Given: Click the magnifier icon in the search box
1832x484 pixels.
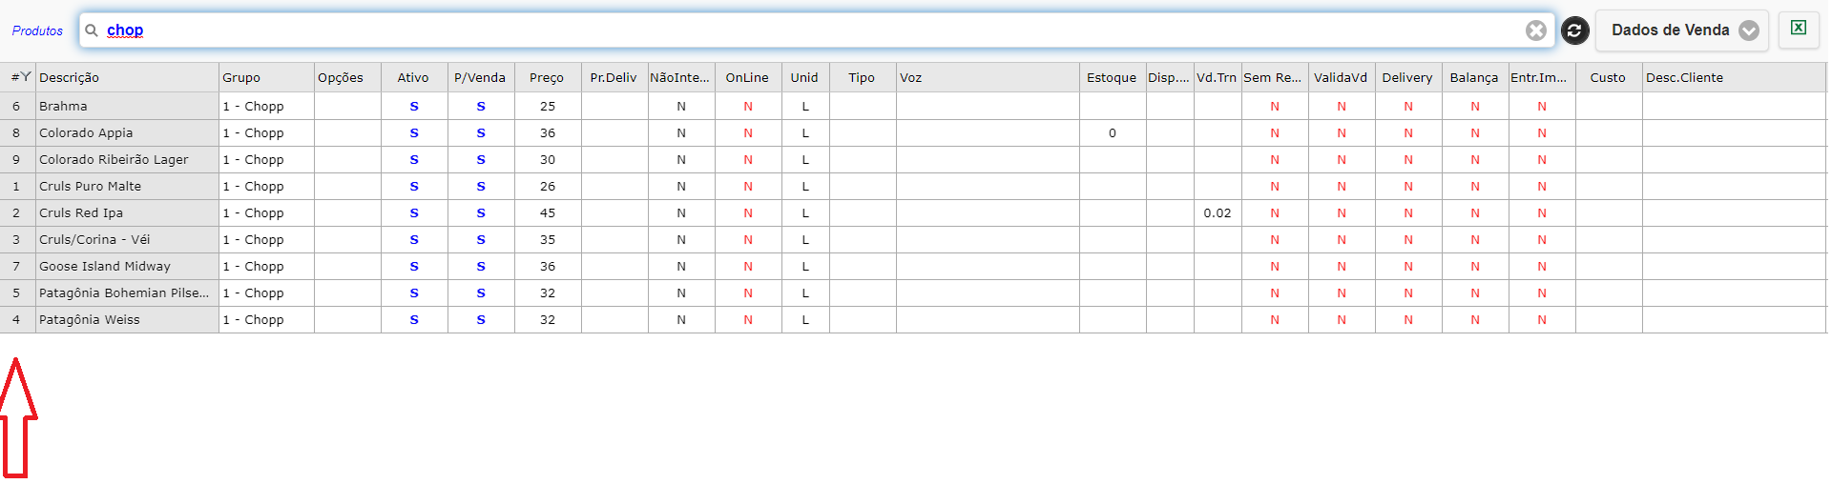Looking at the screenshot, I should [x=92, y=30].
